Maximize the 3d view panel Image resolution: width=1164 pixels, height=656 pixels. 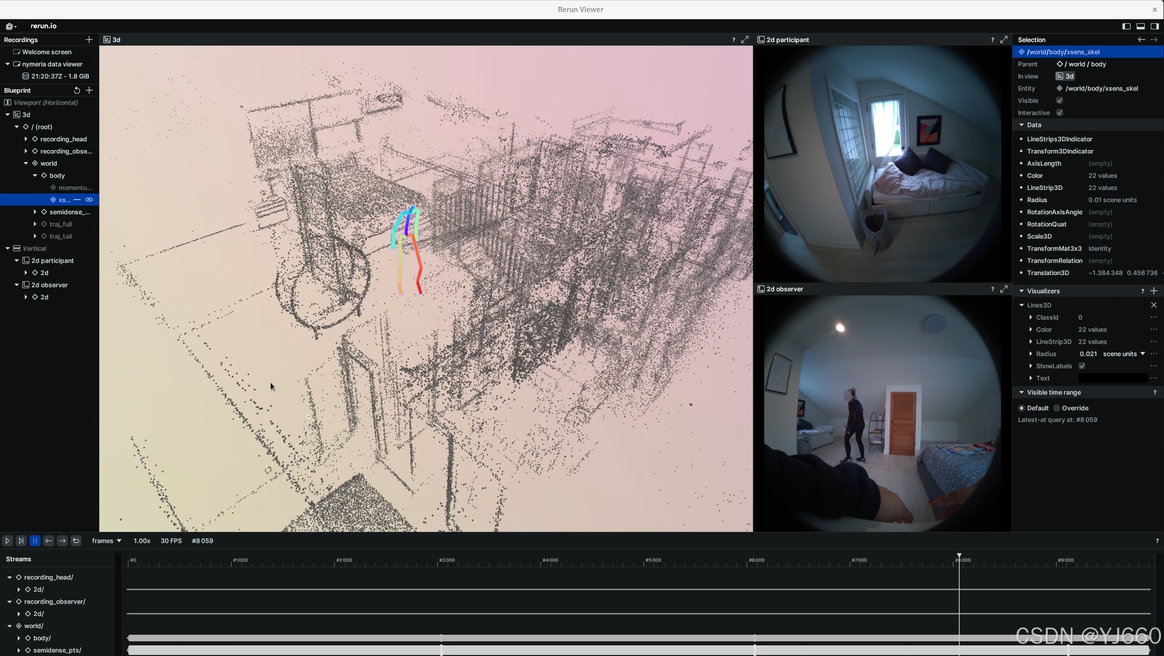click(745, 40)
